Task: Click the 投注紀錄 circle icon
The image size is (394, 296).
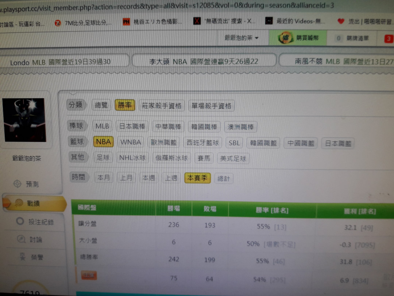Action: pos(20,221)
